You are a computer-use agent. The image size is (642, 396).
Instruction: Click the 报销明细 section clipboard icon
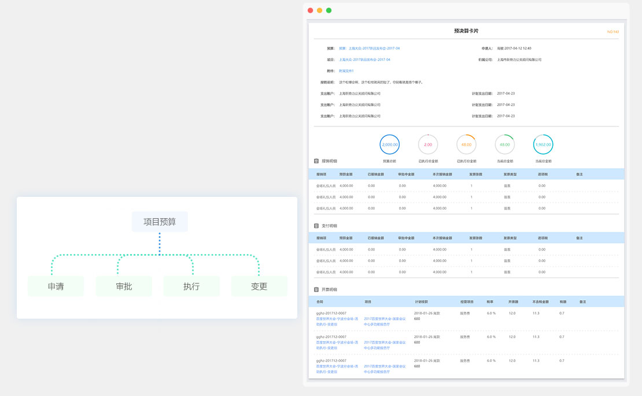[x=316, y=161]
